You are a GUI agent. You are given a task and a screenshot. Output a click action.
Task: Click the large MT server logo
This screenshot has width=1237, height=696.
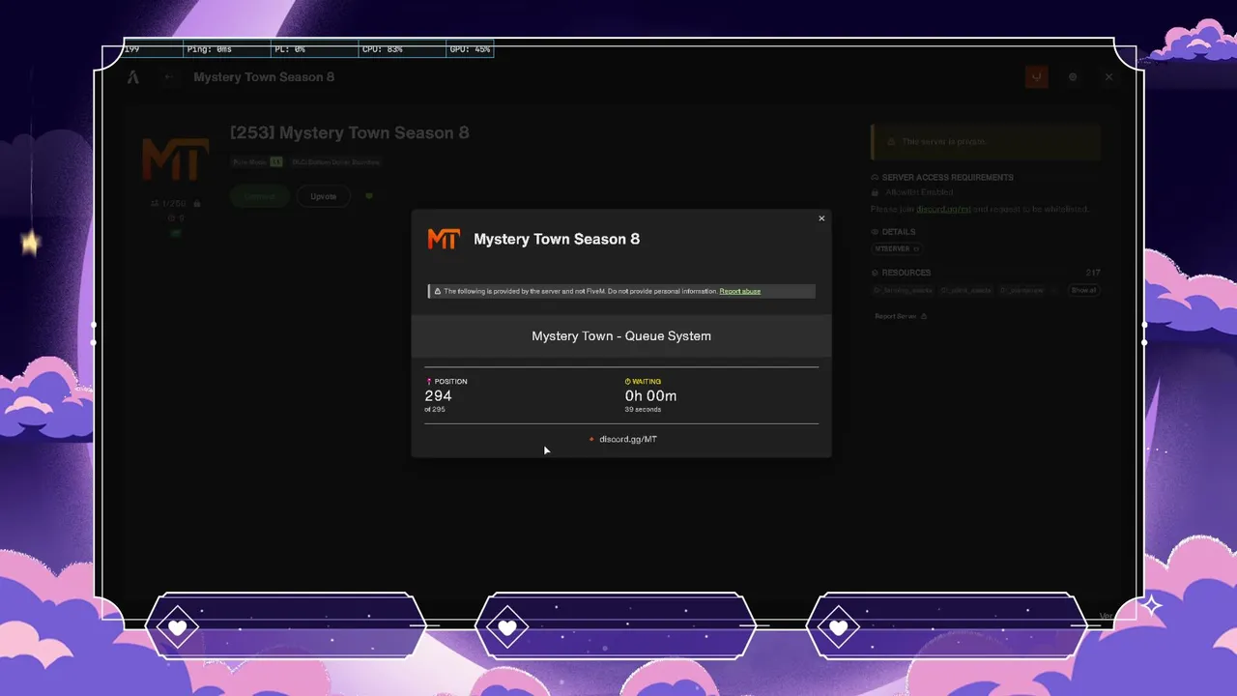click(x=175, y=159)
